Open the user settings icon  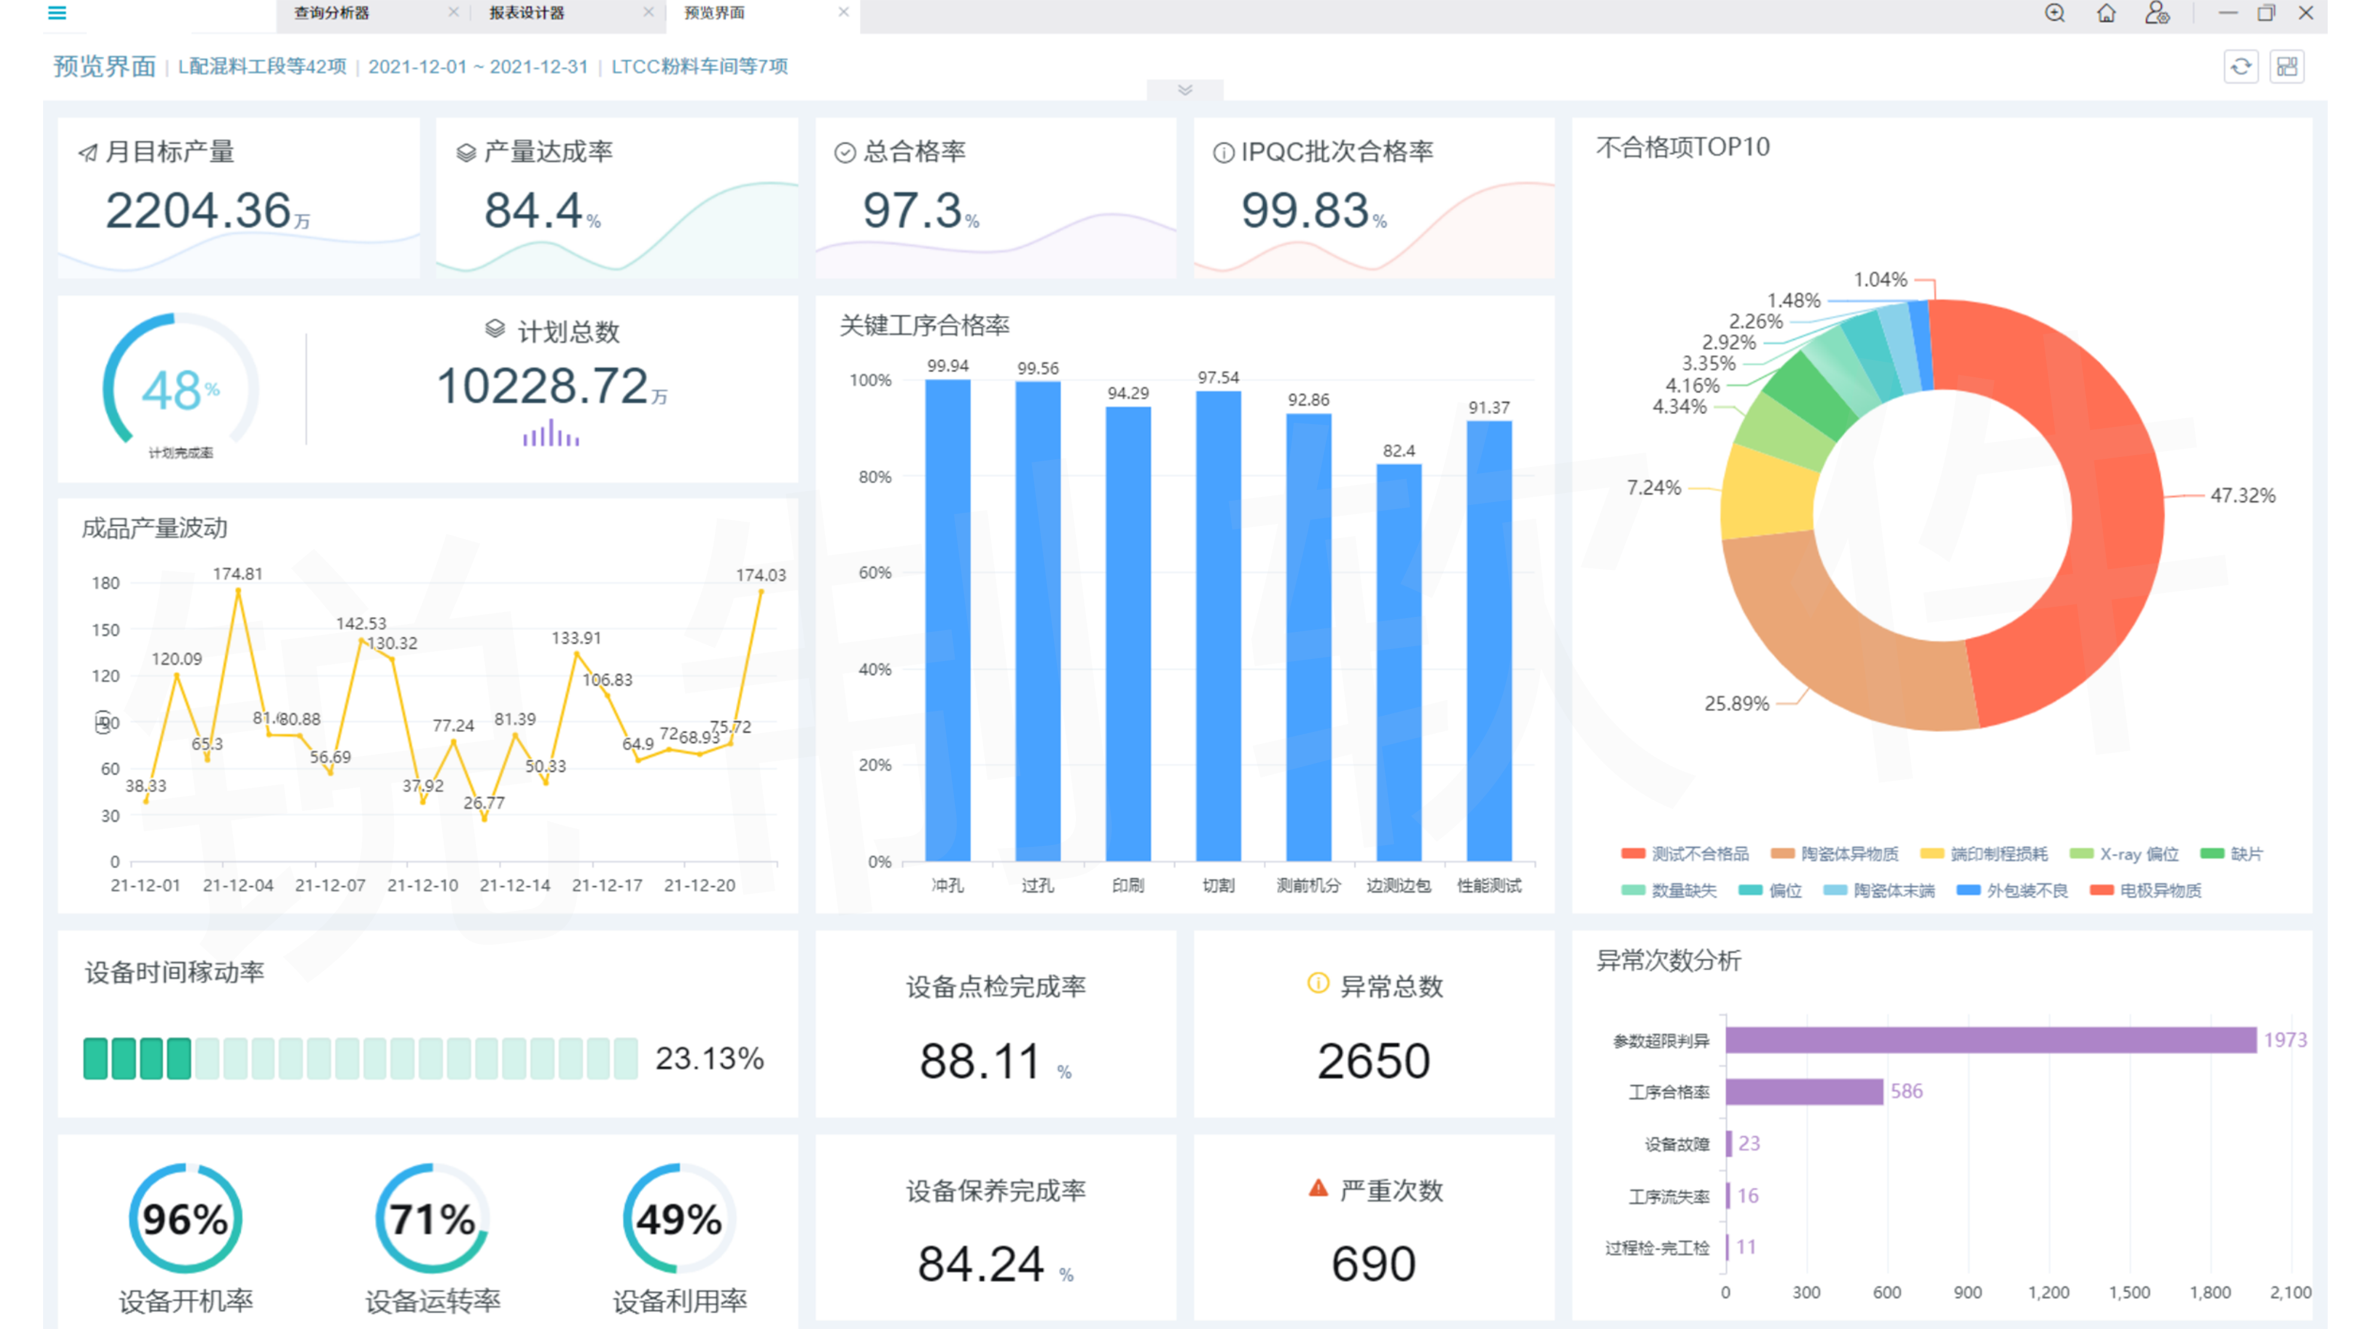(2157, 13)
